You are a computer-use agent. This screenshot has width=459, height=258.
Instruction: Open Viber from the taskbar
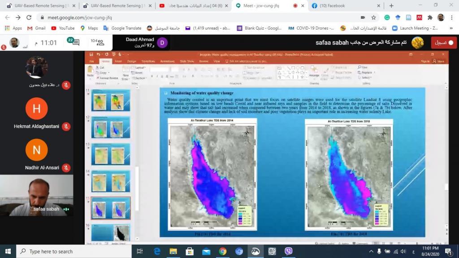(x=288, y=251)
